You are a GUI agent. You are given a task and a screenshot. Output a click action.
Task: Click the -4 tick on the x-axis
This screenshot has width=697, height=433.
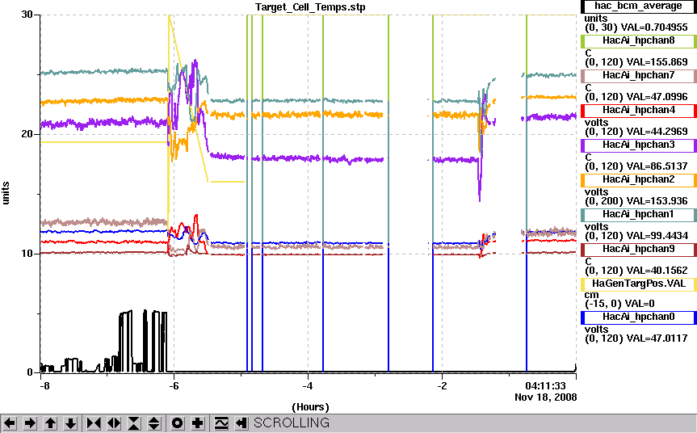pos(308,385)
